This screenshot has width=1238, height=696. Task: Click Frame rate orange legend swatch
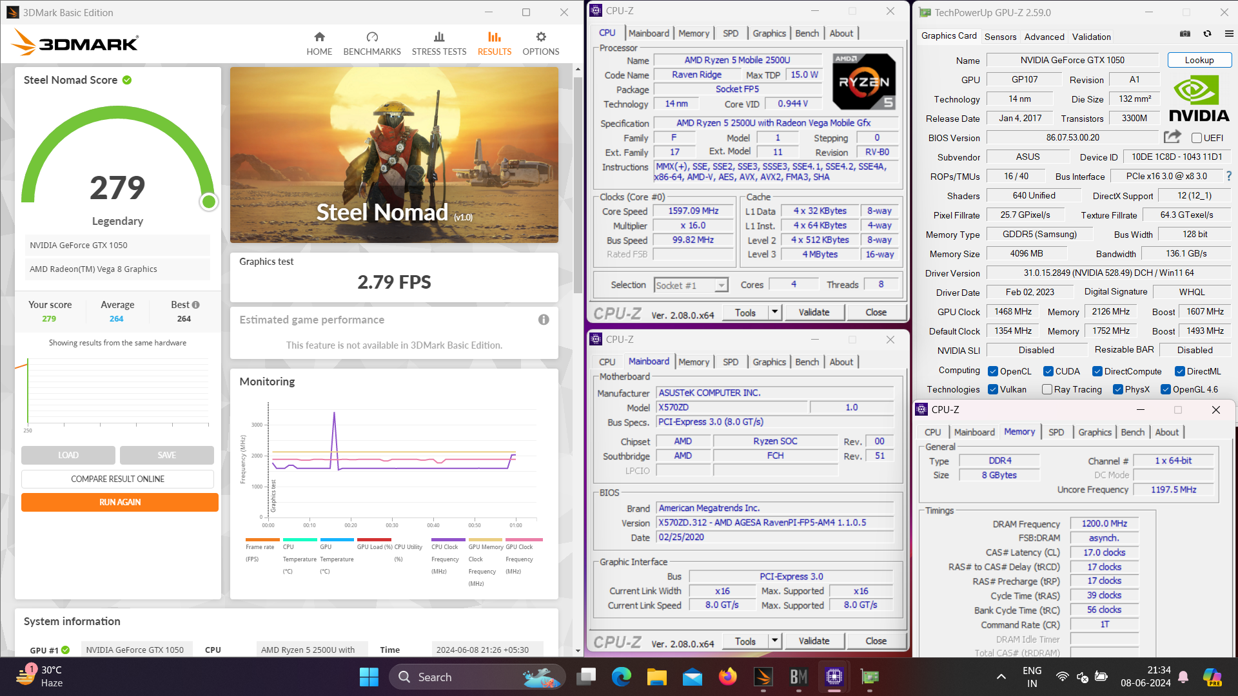coord(262,539)
